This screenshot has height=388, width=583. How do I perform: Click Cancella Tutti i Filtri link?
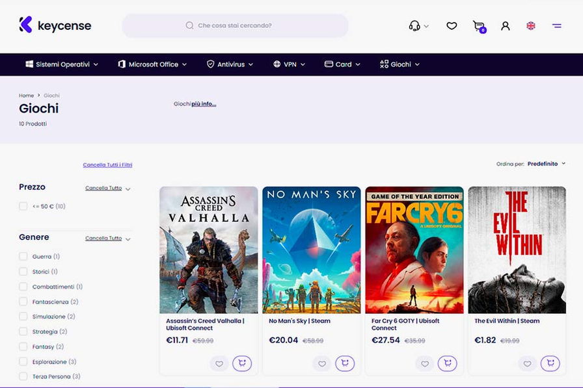click(107, 165)
